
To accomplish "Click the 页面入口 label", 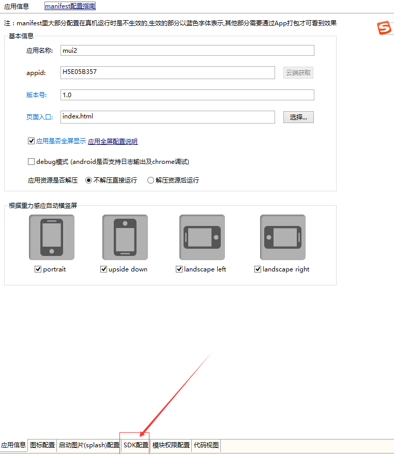I will 40,117.
